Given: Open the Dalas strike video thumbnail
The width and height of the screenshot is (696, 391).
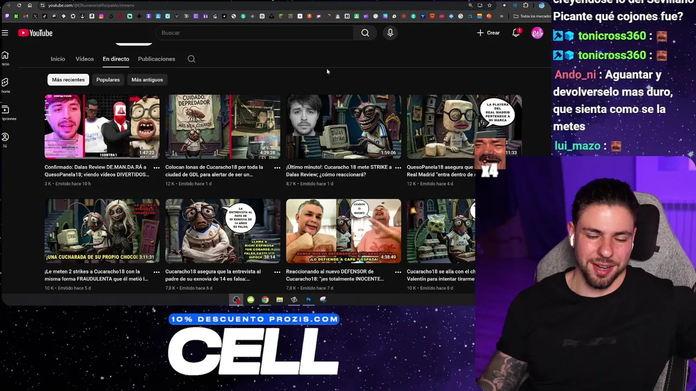Looking at the screenshot, I should 344,127.
